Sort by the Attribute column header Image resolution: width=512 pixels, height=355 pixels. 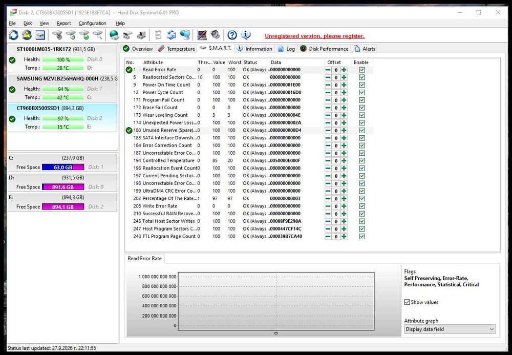[x=169, y=62]
